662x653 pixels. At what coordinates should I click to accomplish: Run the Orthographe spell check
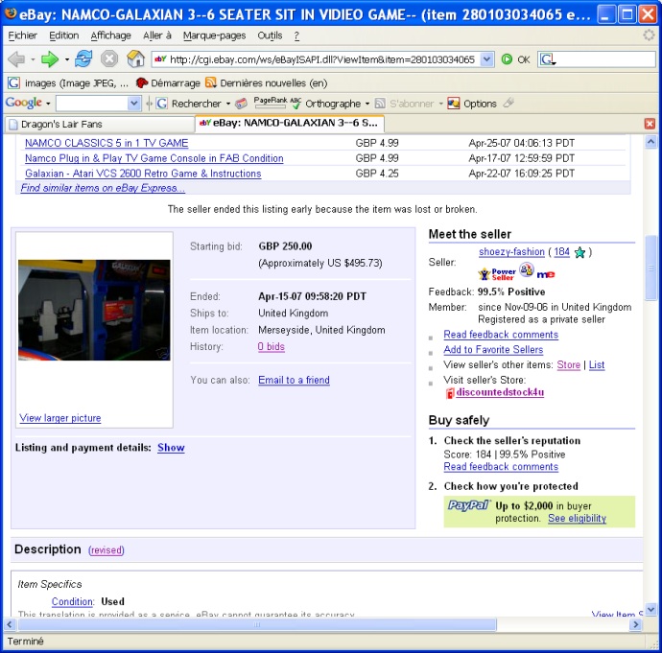click(325, 104)
